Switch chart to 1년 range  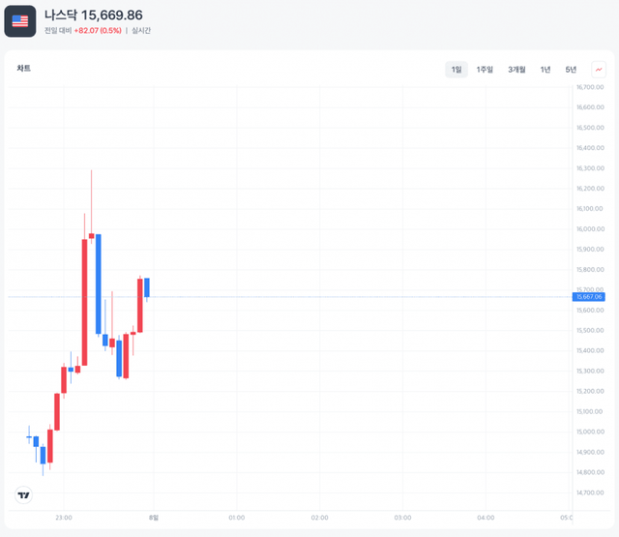point(545,70)
